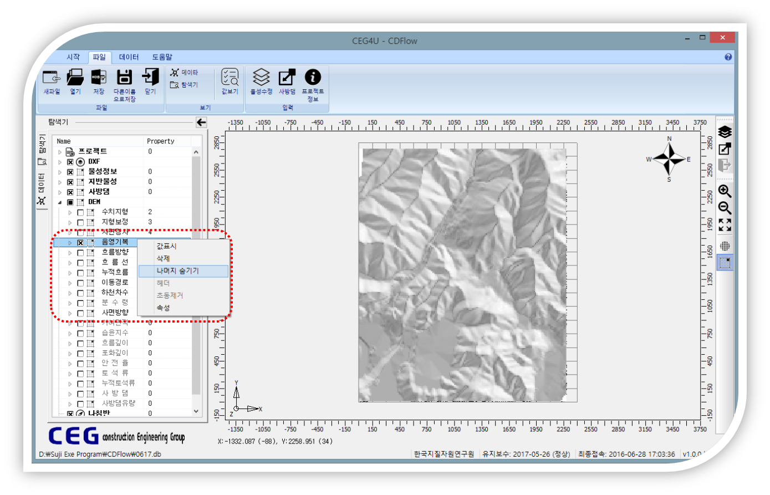Click the Name column header
Screen dimensions: 770x495
pyautogui.click(x=98, y=141)
